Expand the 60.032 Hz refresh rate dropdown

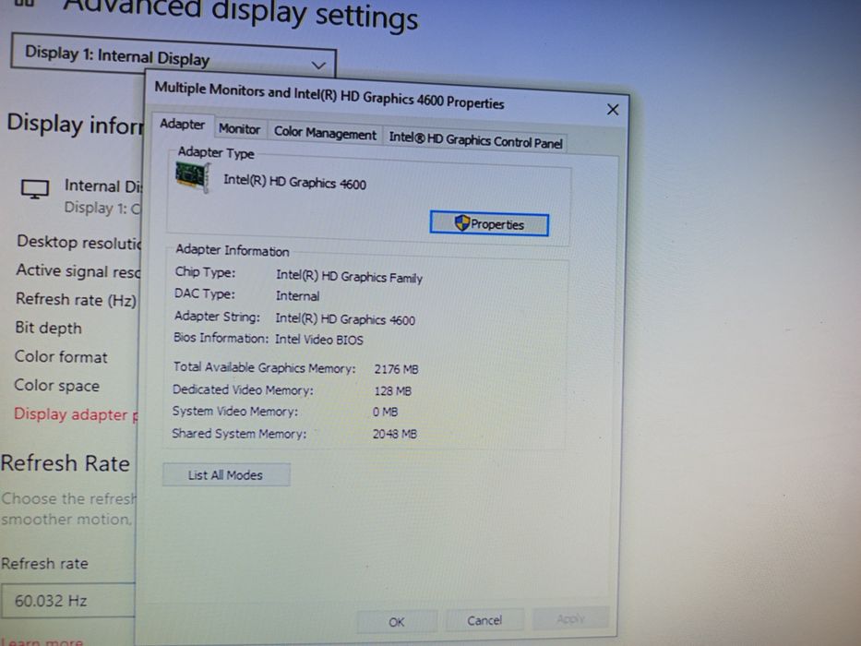pyautogui.click(x=67, y=601)
